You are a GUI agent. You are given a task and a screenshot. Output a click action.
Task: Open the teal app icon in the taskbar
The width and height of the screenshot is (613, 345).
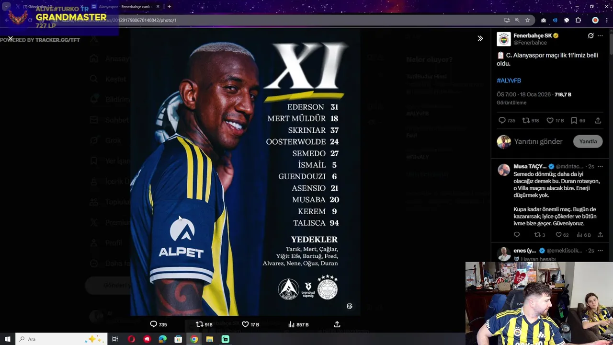[225, 339]
